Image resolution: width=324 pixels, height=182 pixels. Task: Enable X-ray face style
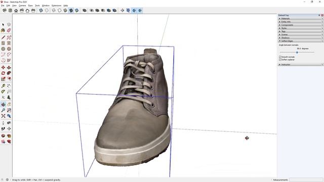[x=41, y=10]
